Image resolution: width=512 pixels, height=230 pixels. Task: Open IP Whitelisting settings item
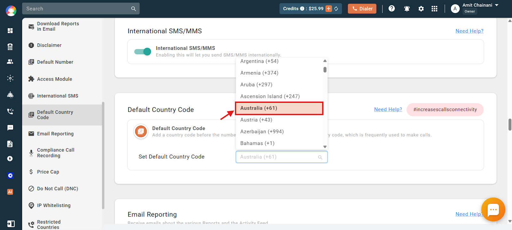pyautogui.click(x=62, y=205)
